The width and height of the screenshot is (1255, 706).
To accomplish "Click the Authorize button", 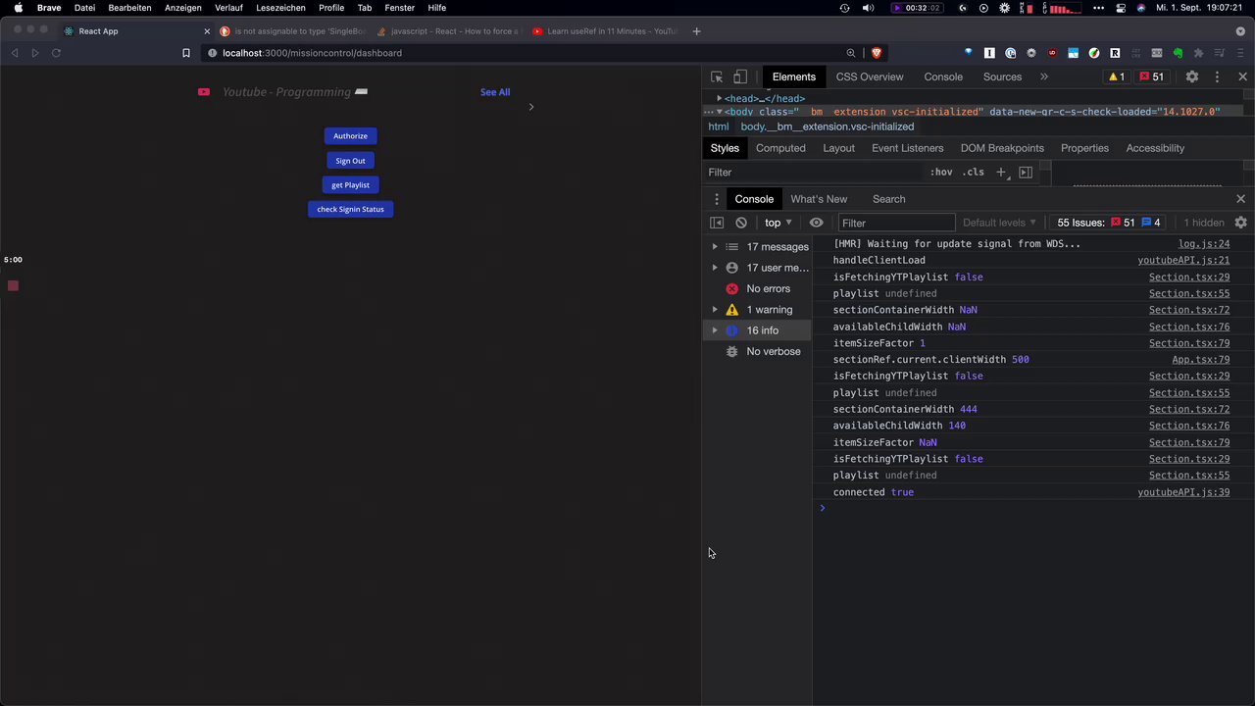I will [350, 136].
